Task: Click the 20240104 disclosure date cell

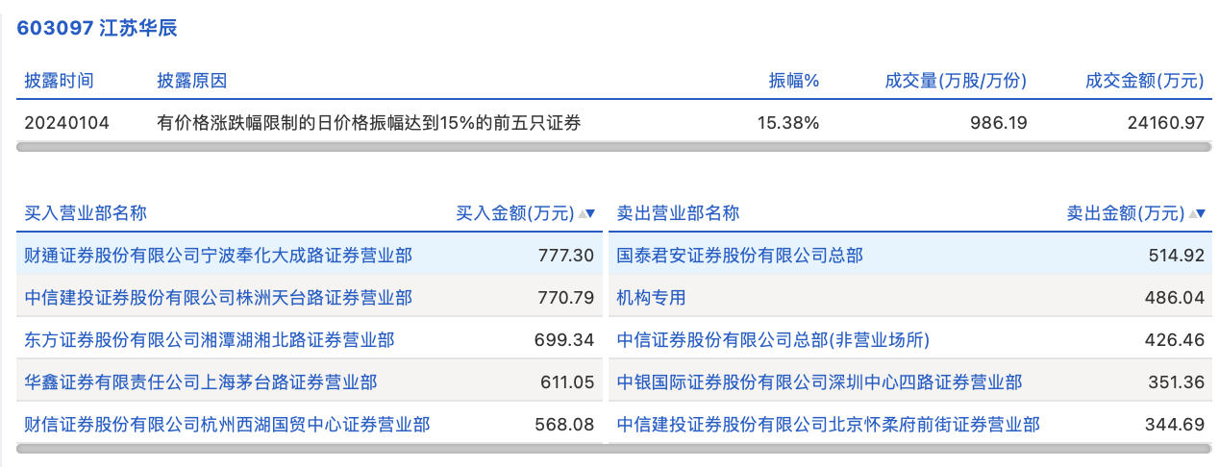Action: coord(67,123)
